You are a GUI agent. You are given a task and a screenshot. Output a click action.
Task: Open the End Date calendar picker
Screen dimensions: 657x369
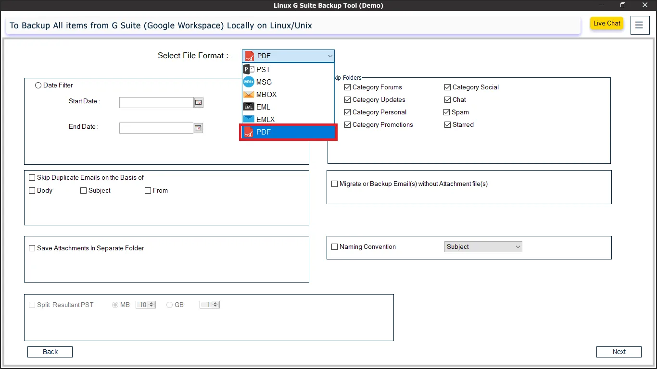click(198, 128)
